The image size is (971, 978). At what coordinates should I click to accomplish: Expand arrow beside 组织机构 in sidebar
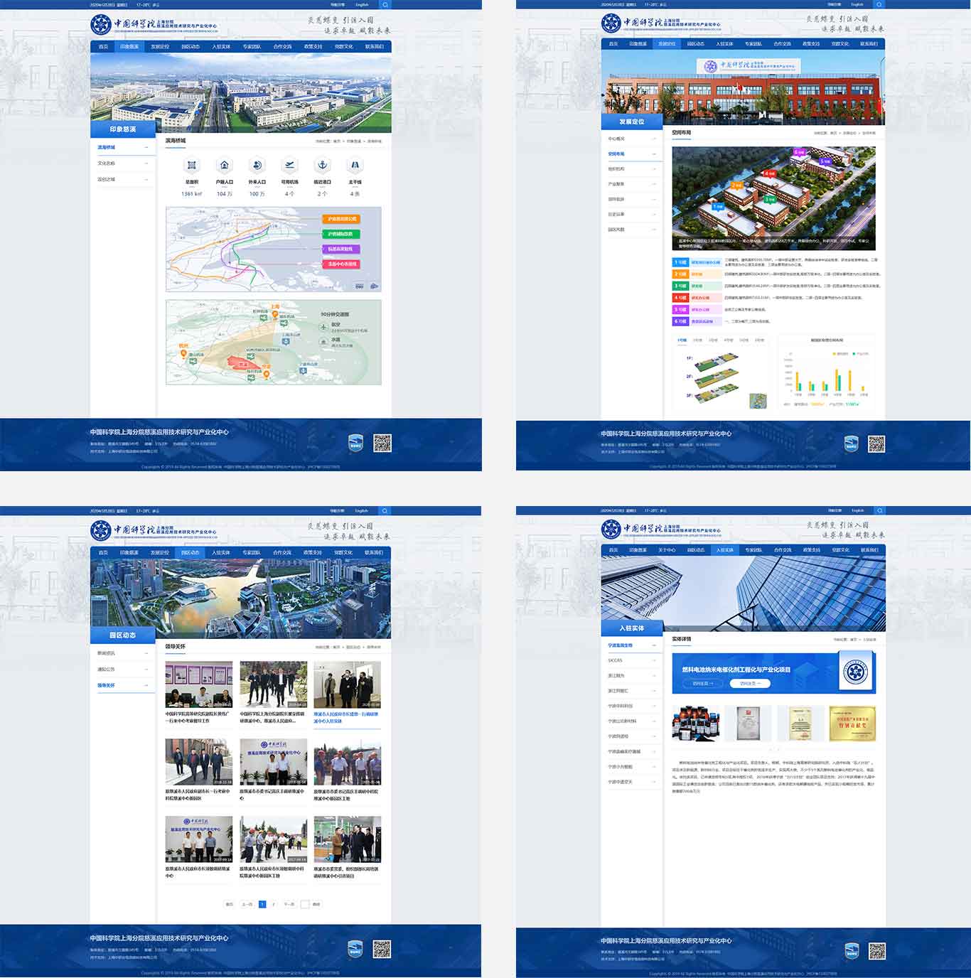point(654,169)
